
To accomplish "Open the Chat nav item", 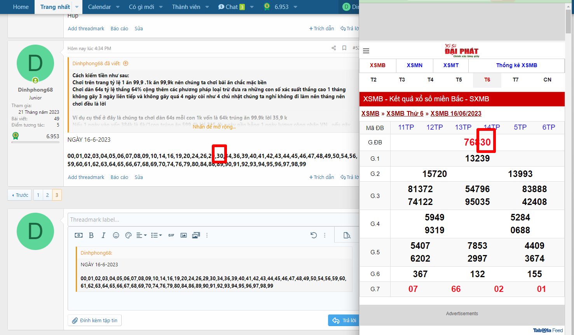I will (x=231, y=7).
